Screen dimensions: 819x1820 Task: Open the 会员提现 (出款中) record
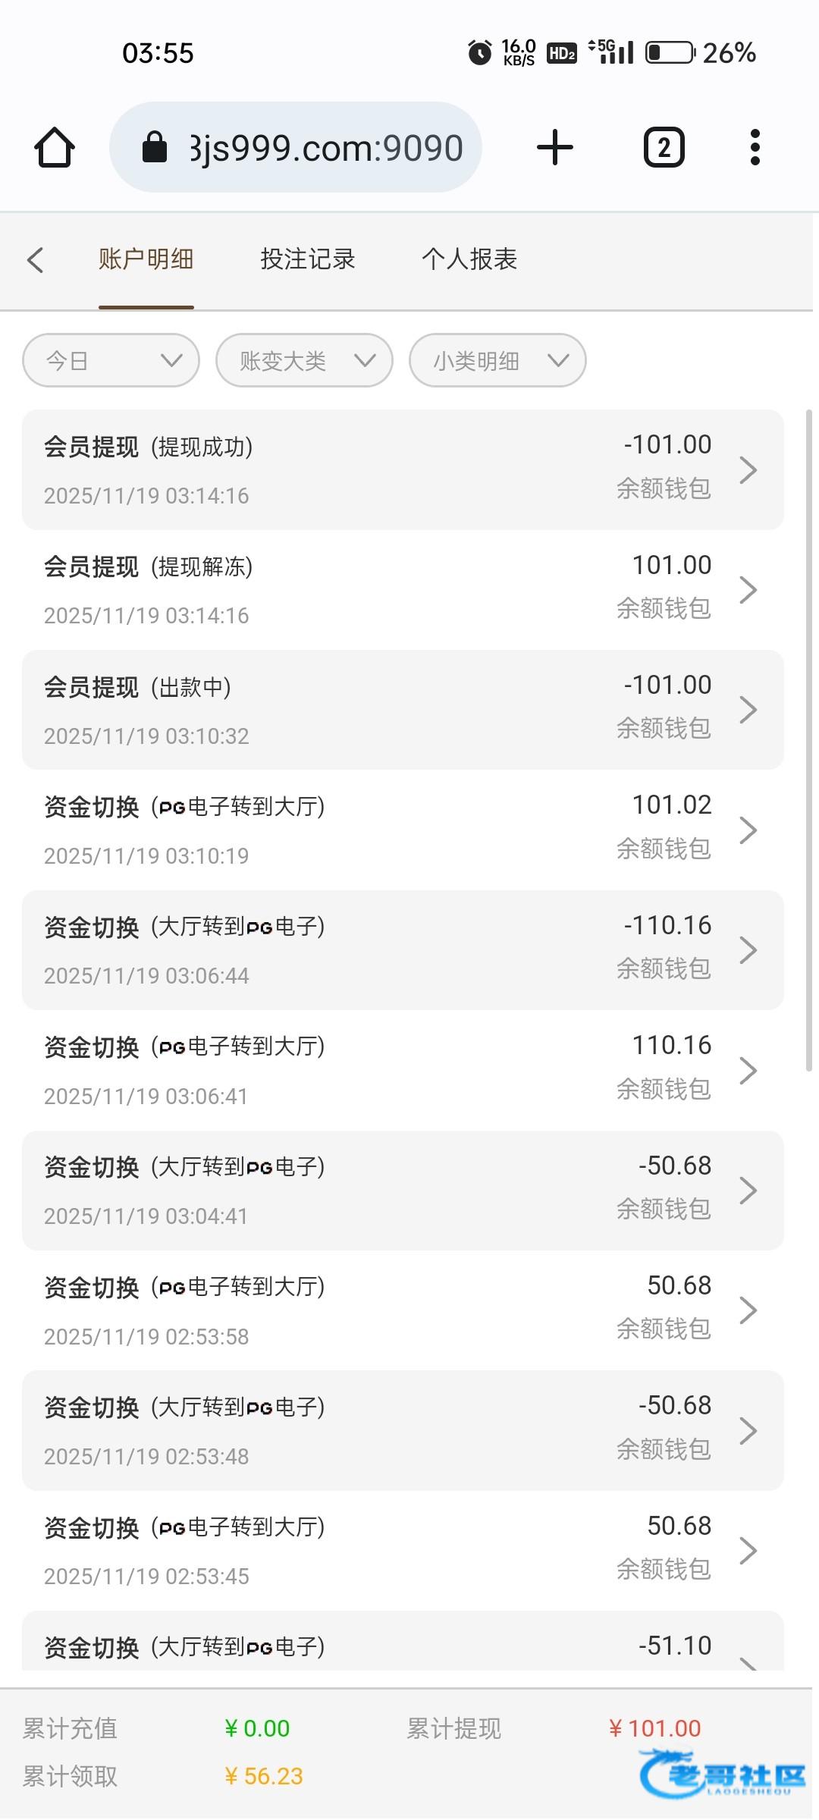point(402,710)
